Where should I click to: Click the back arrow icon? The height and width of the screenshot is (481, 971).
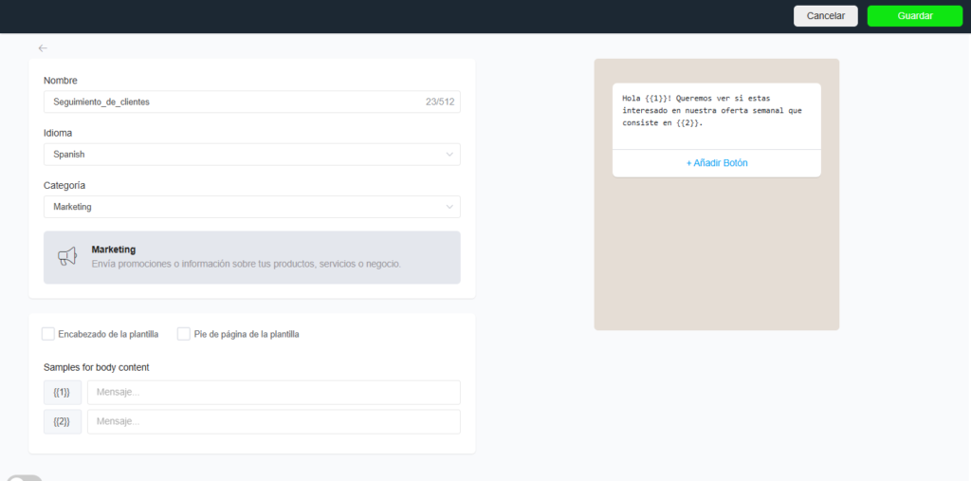point(43,47)
